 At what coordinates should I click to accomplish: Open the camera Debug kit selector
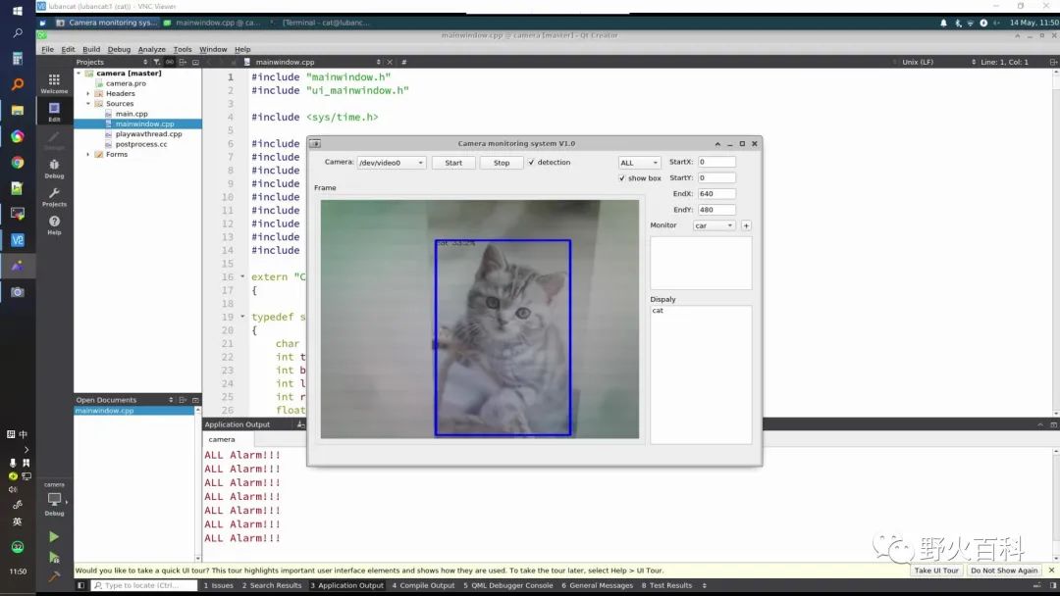[x=54, y=500]
